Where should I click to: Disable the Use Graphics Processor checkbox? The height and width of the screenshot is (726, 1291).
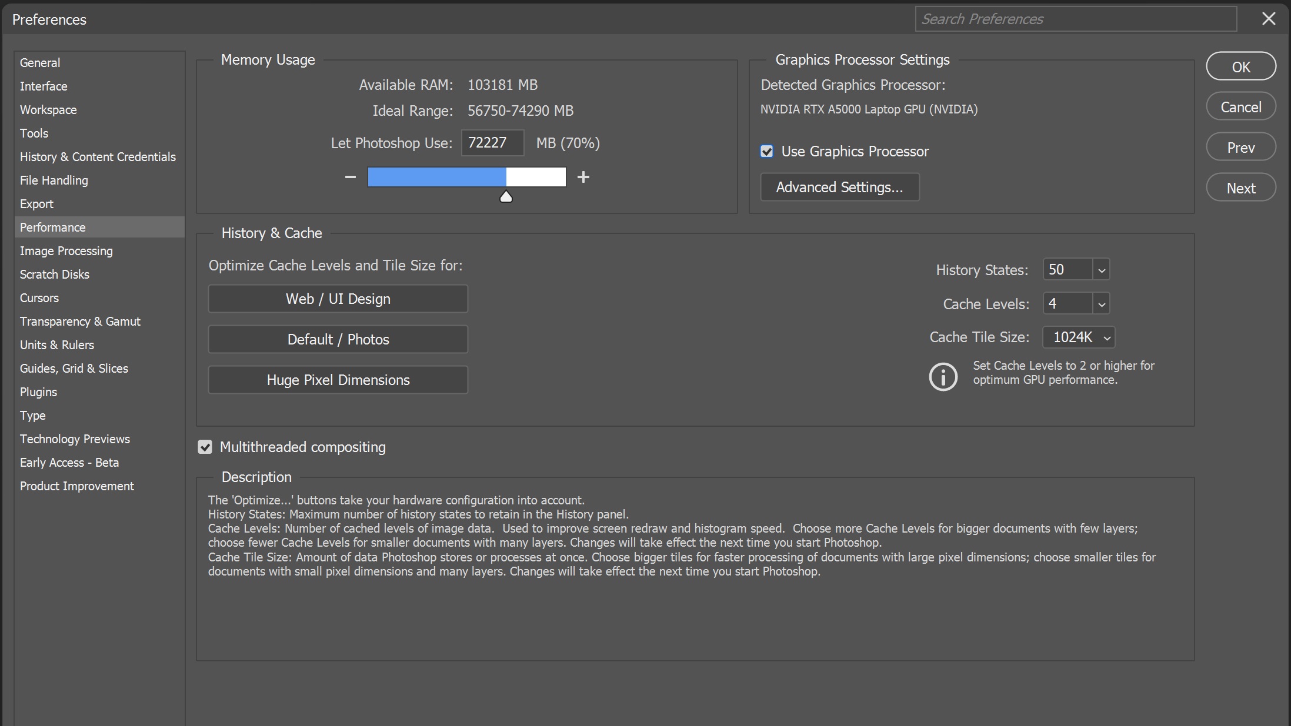coord(766,151)
